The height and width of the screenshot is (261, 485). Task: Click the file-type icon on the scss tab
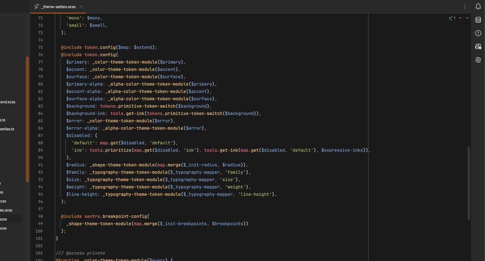[x=36, y=6]
